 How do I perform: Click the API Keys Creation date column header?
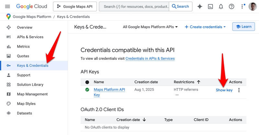[146, 82]
